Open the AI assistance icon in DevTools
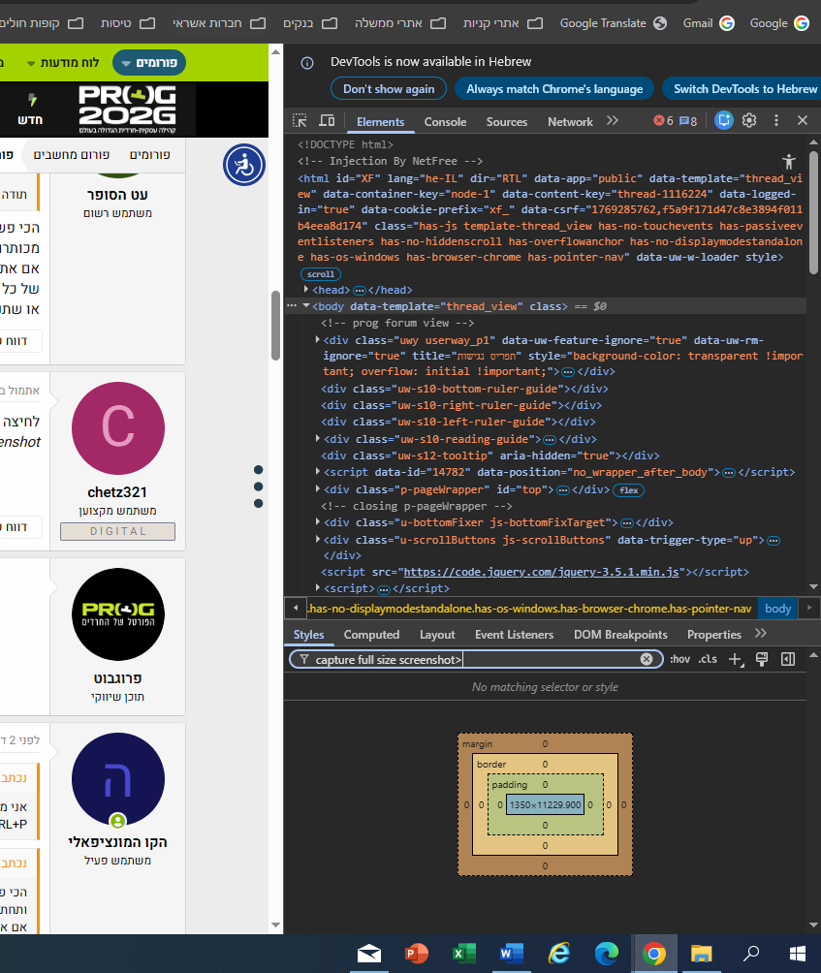This screenshot has height=973, width=821. (723, 120)
